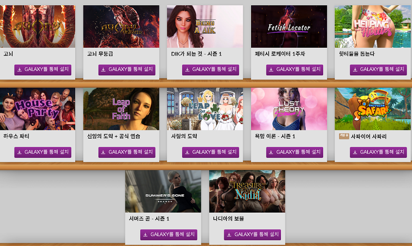Open the Fetish Locator cover image
This screenshot has height=246, width=412.
[x=289, y=27]
